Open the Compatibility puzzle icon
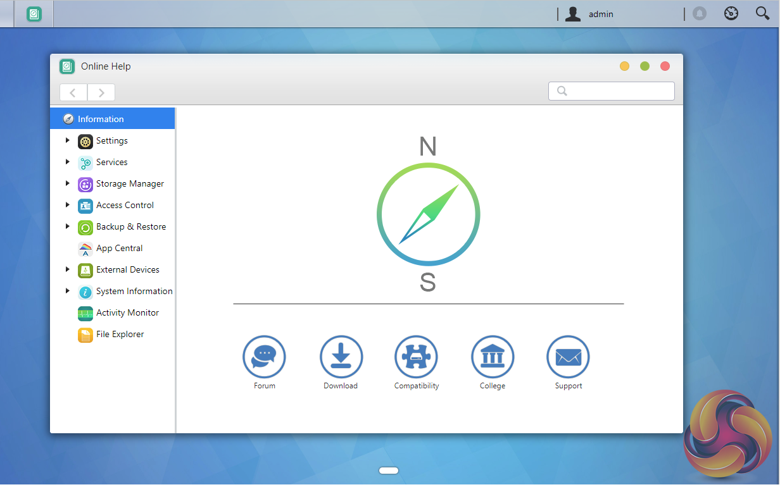The width and height of the screenshot is (780, 487). 416,357
